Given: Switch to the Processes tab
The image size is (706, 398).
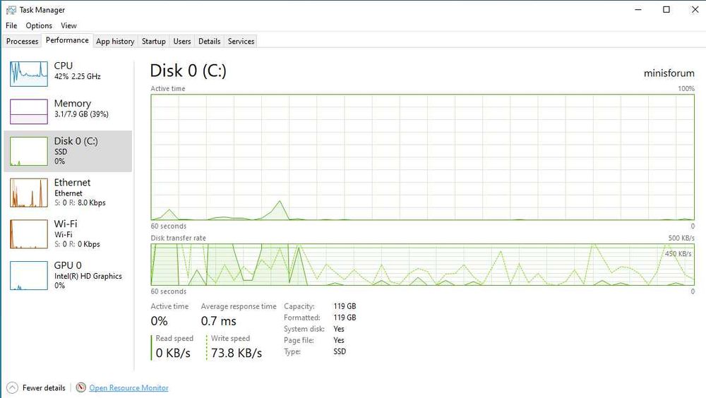Looking at the screenshot, I should (22, 41).
